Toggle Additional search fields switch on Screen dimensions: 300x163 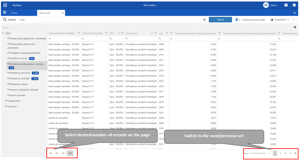click(238, 20)
